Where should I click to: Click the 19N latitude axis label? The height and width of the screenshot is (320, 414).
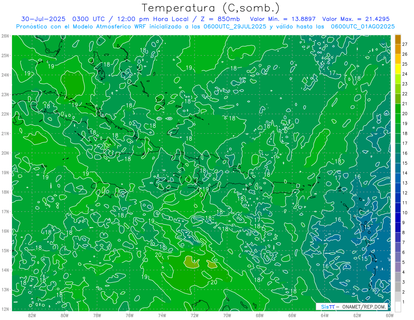coord(5,172)
